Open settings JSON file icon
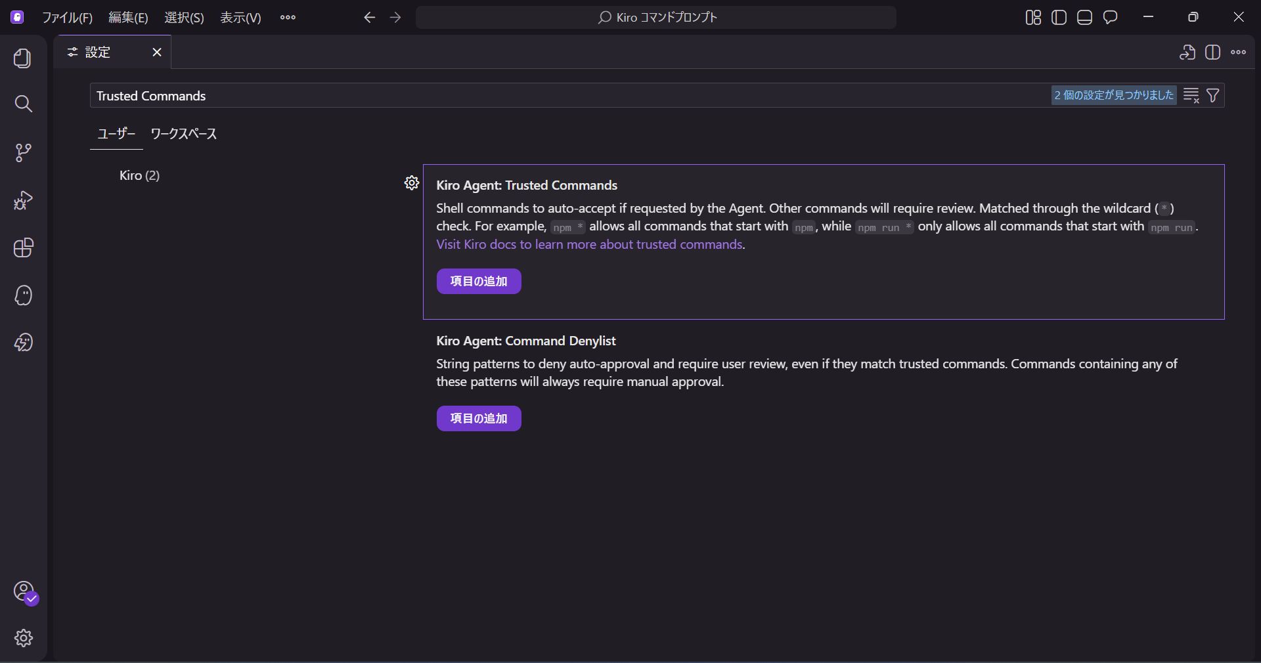Image resolution: width=1261 pixels, height=663 pixels. pos(1187,53)
